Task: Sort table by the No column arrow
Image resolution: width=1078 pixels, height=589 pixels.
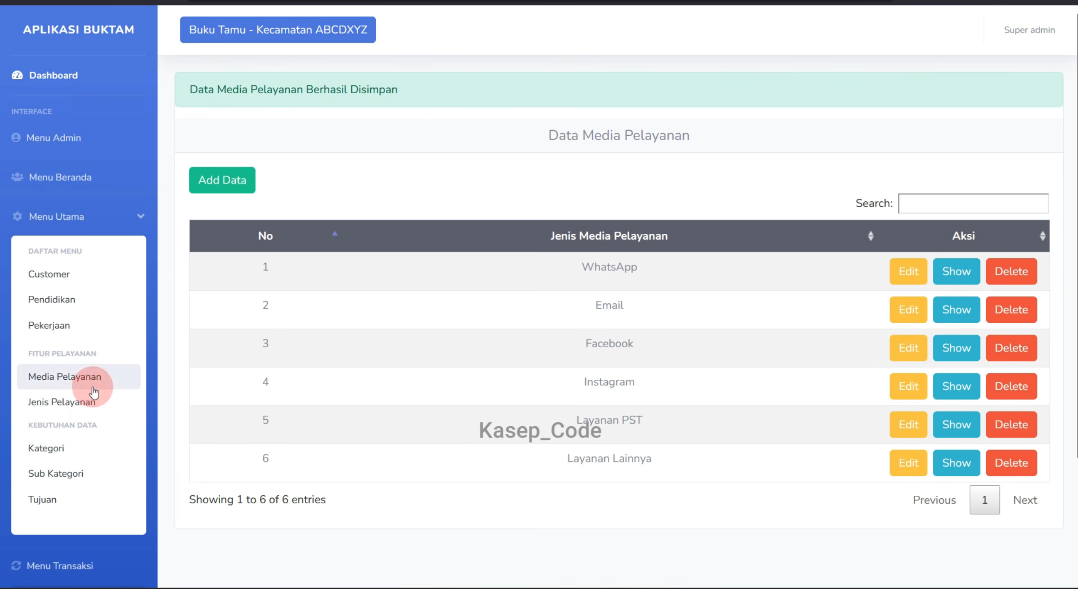Action: (x=335, y=233)
